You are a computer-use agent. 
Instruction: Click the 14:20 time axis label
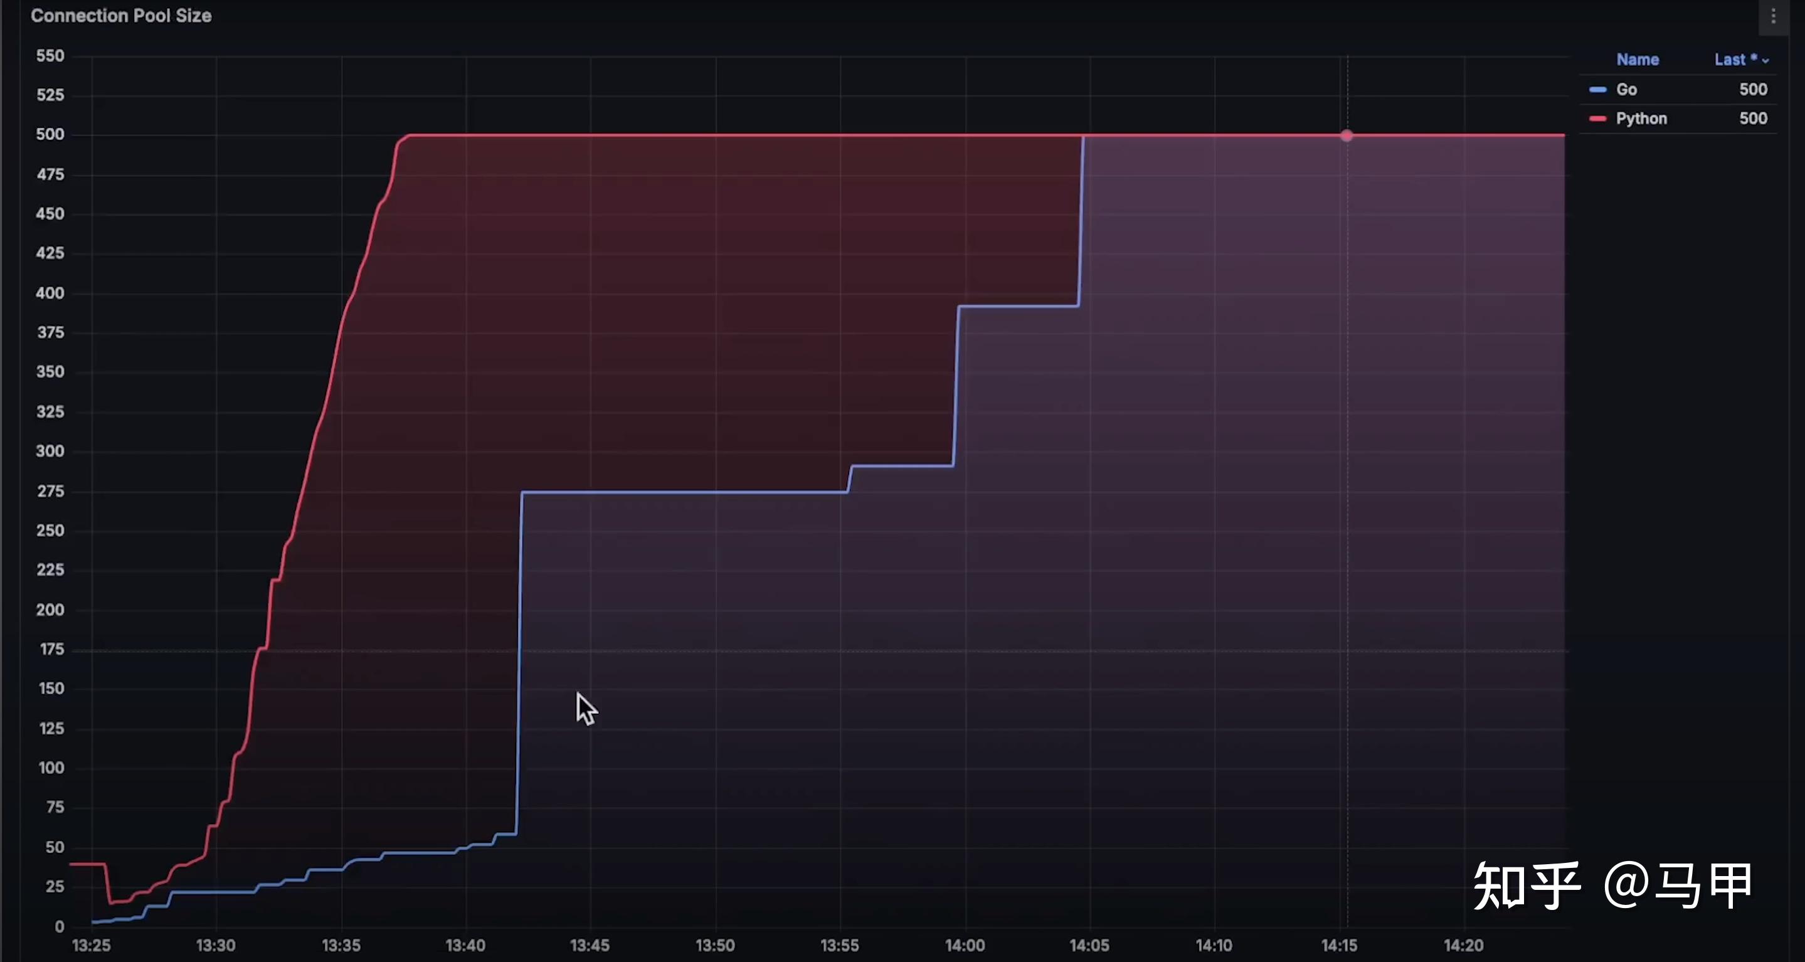pos(1463,945)
